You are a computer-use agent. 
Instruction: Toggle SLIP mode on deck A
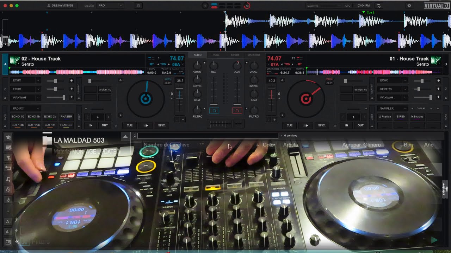click(168, 83)
